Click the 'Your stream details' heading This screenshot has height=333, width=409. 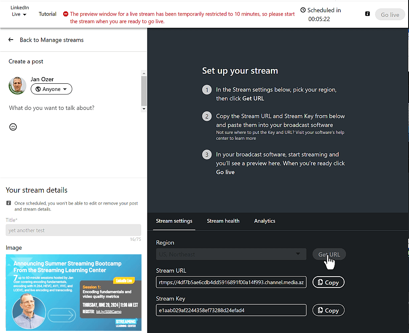pos(37,190)
